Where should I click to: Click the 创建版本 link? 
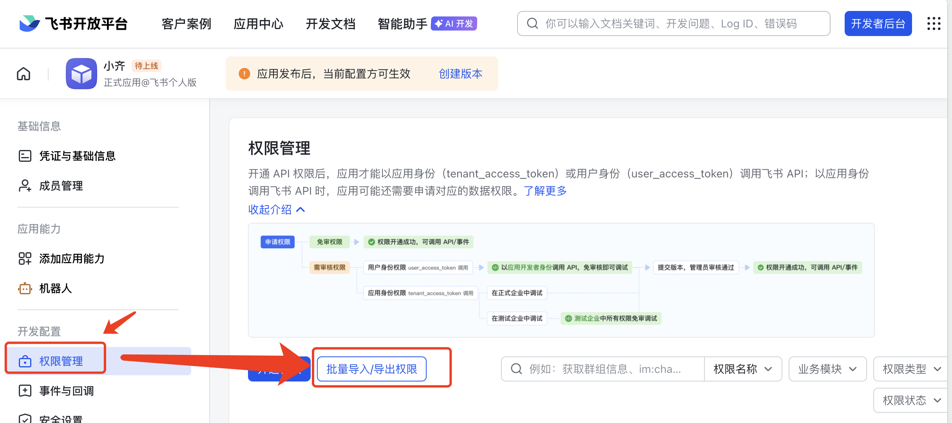460,74
